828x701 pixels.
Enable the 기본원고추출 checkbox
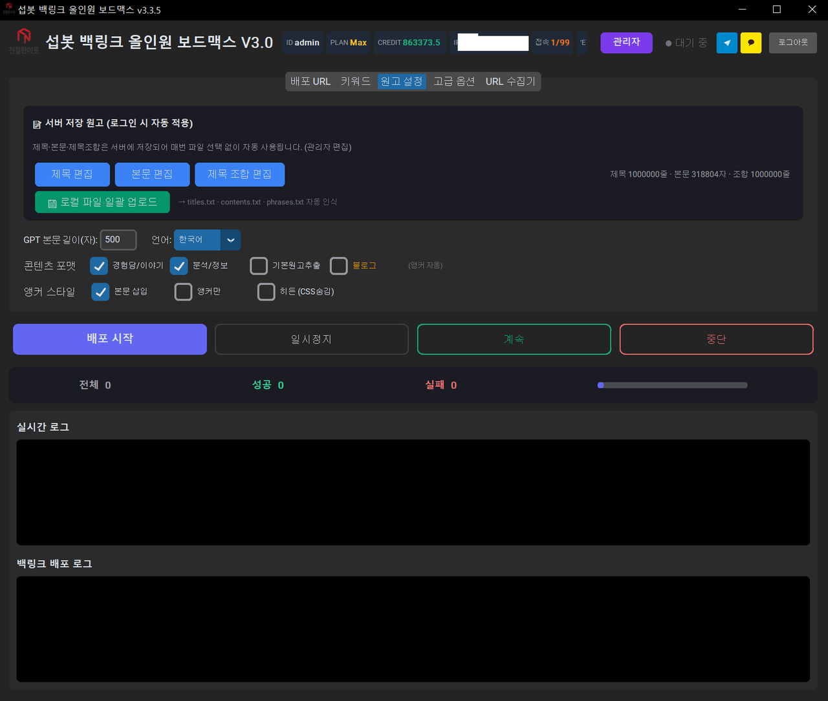click(x=259, y=266)
